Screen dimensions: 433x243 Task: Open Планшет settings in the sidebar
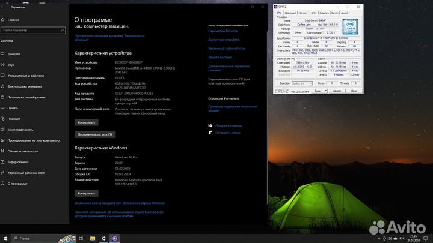(x=14, y=119)
